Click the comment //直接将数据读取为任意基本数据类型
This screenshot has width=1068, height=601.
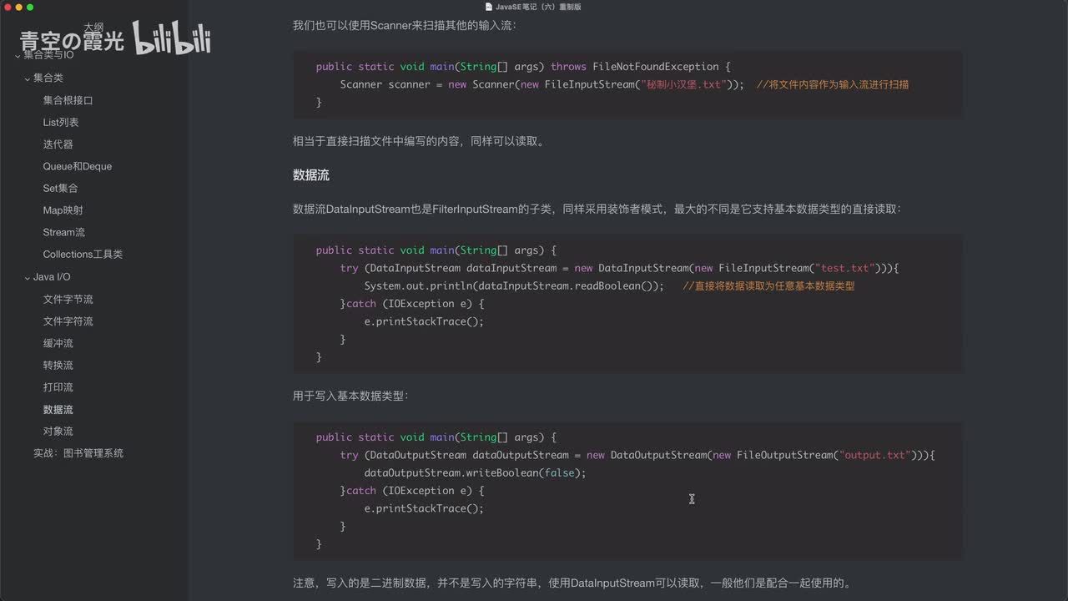(768, 285)
